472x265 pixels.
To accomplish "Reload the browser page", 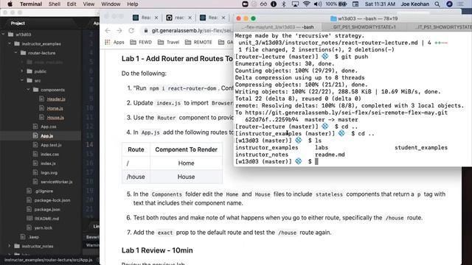I will pos(131,31).
